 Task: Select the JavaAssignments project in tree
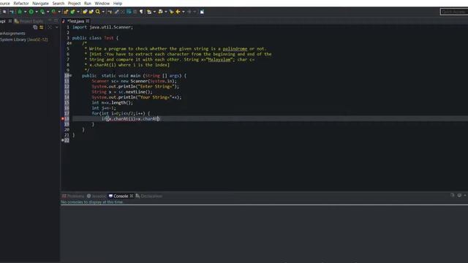click(x=13, y=34)
